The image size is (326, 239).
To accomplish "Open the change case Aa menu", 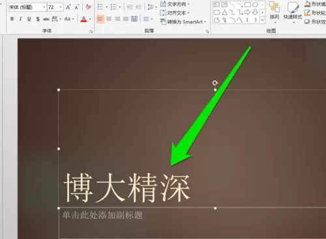I will point(69,19).
